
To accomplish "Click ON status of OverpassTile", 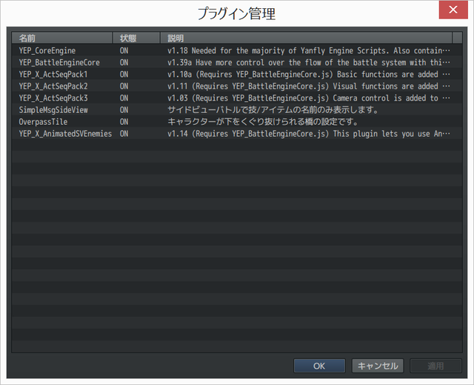I will pyautogui.click(x=124, y=122).
